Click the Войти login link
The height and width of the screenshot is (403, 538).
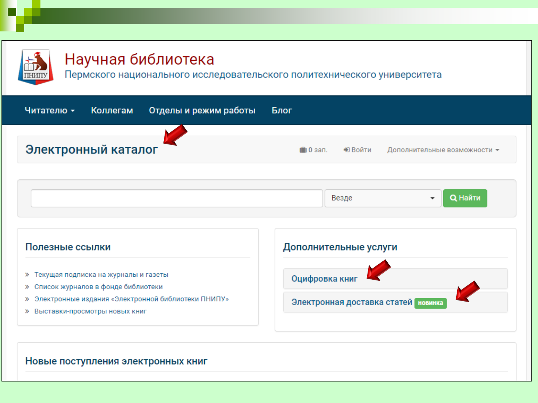(357, 150)
